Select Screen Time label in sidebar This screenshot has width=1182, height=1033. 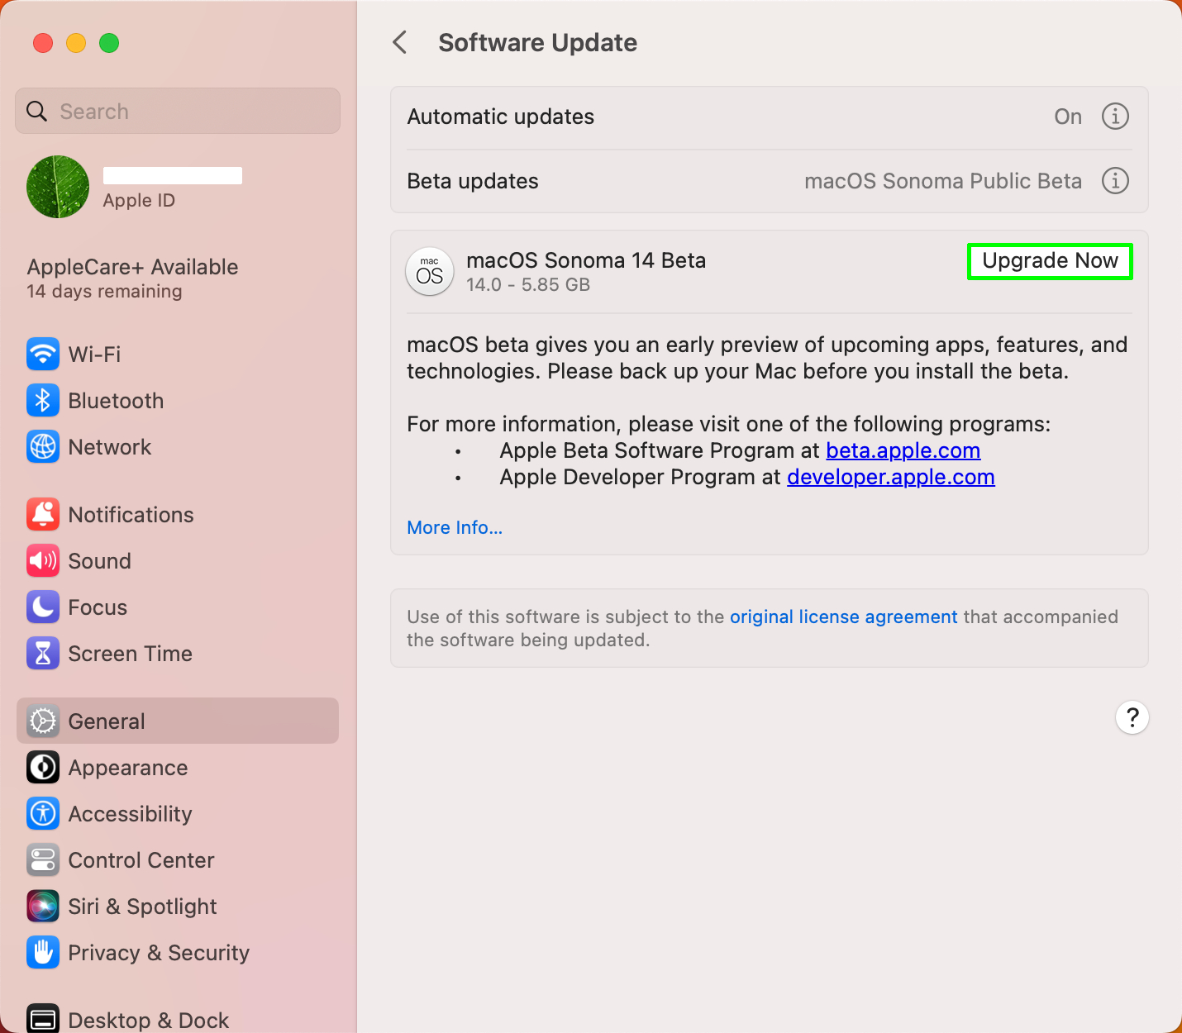(x=131, y=654)
